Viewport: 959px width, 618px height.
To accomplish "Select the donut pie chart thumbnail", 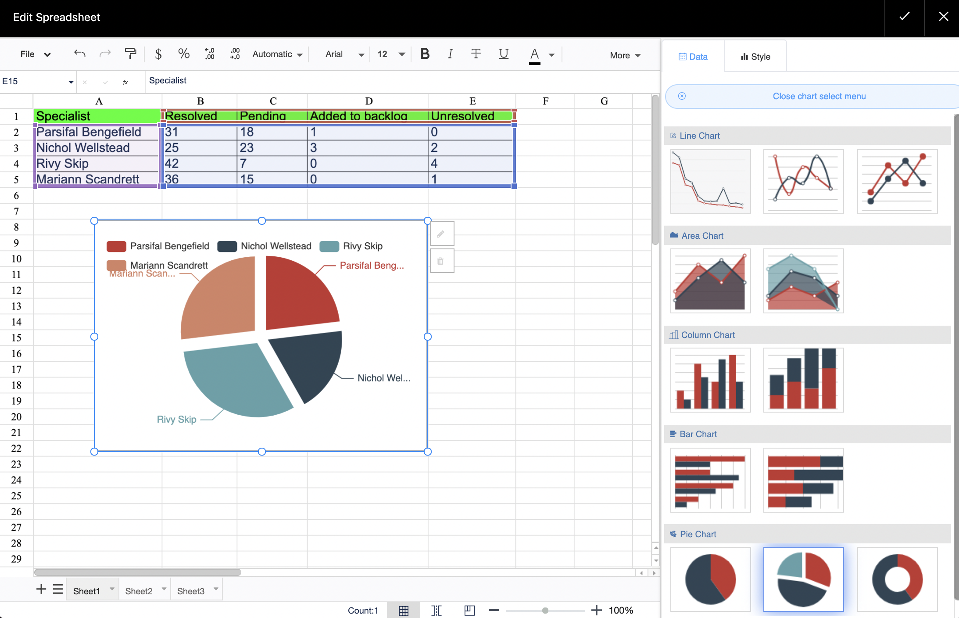I will (x=897, y=579).
